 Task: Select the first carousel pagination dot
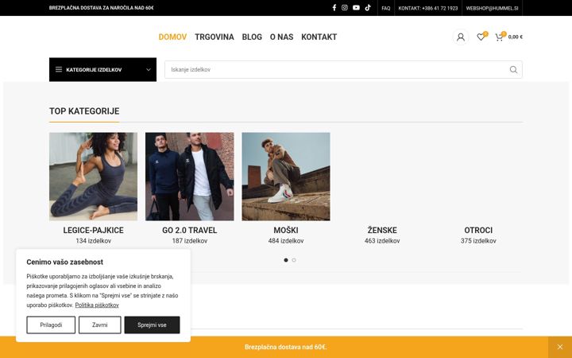pos(286,260)
